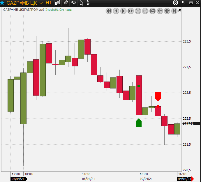Open the GAZP=МБ ЦК symbol dropdown

pyautogui.click(x=41, y=3)
